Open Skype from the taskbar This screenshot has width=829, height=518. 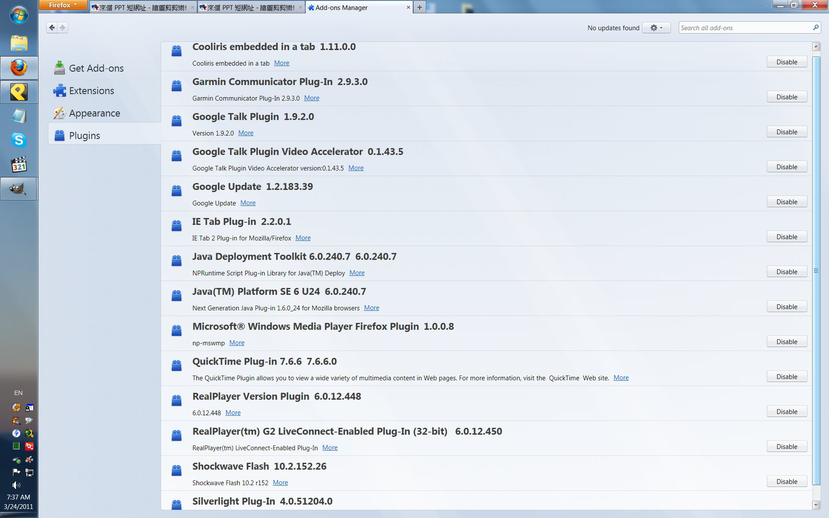[19, 140]
